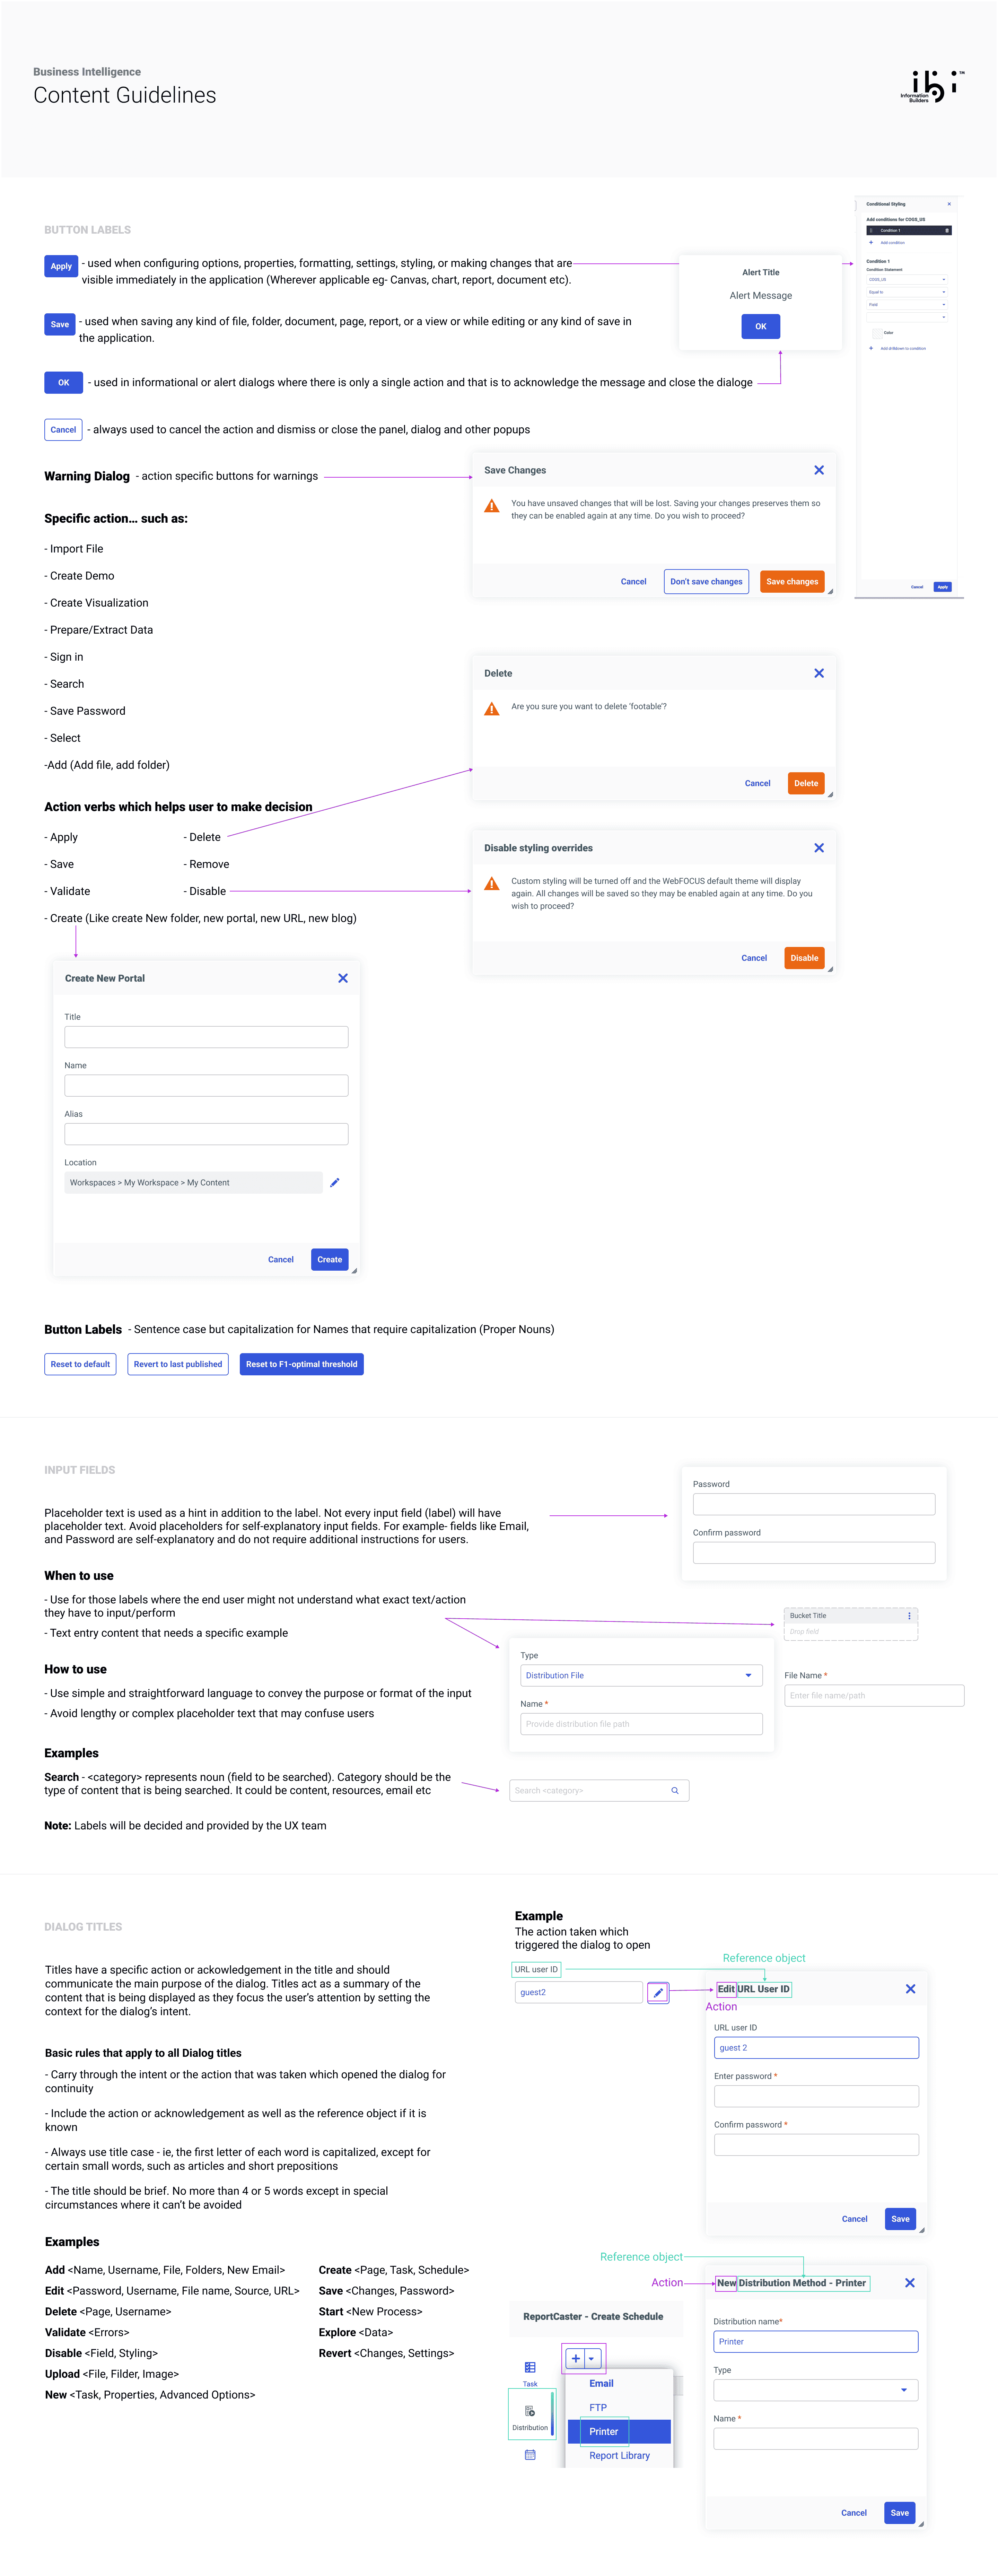Select the Distribution icon in ReportCaster sidebar

(530, 2411)
